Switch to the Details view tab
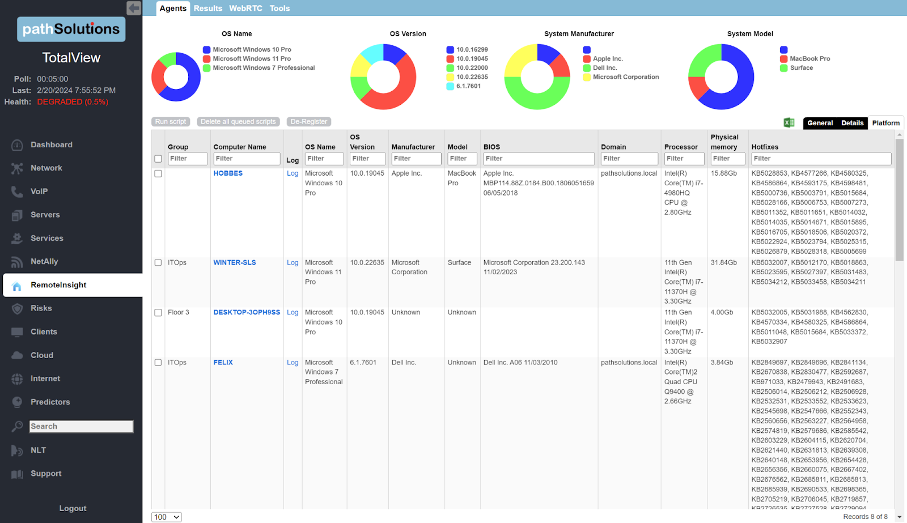Screen dimensions: 907x523 852,122
